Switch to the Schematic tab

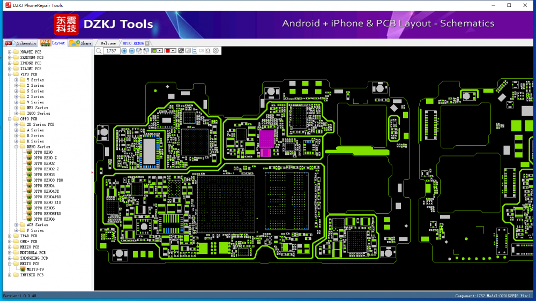pyautogui.click(x=22, y=43)
